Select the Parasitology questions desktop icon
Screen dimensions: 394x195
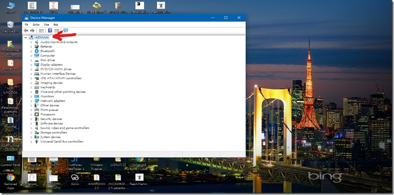pos(10,105)
